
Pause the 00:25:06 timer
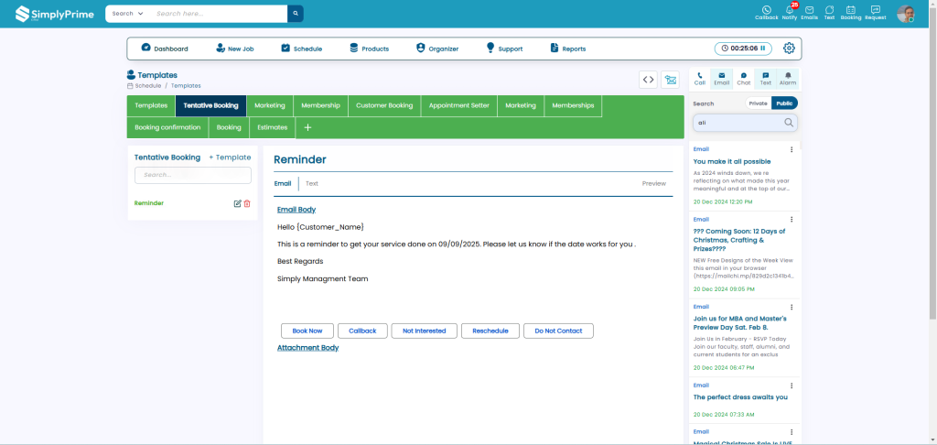pyautogui.click(x=762, y=49)
